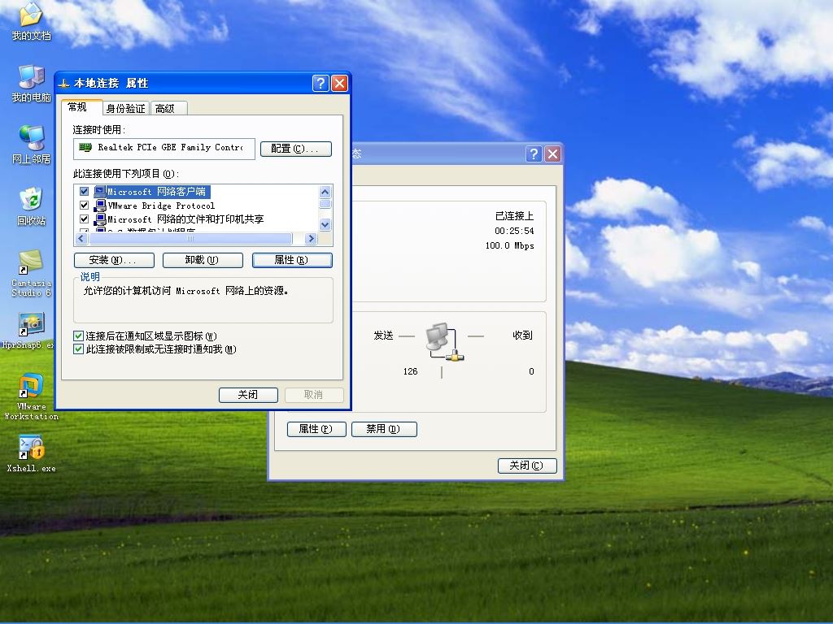
Task: Switch to the 身份验证 tab
Action: (x=126, y=109)
